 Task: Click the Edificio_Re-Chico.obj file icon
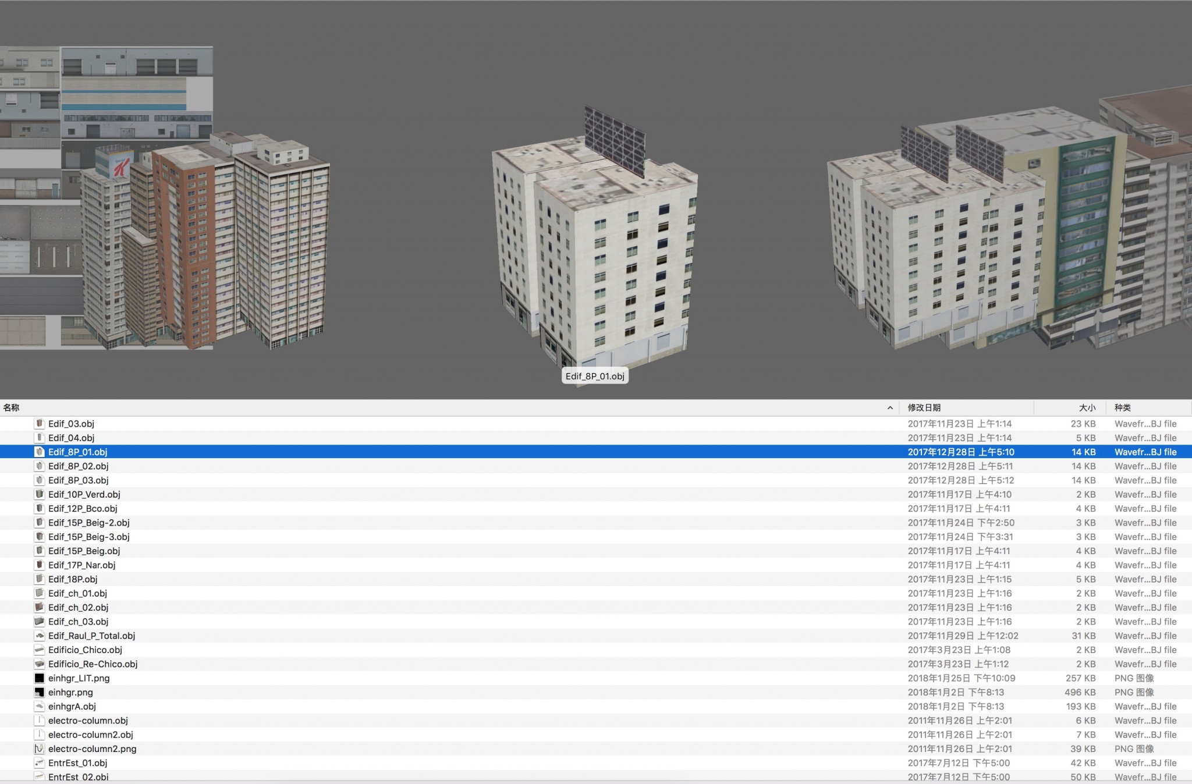point(40,664)
